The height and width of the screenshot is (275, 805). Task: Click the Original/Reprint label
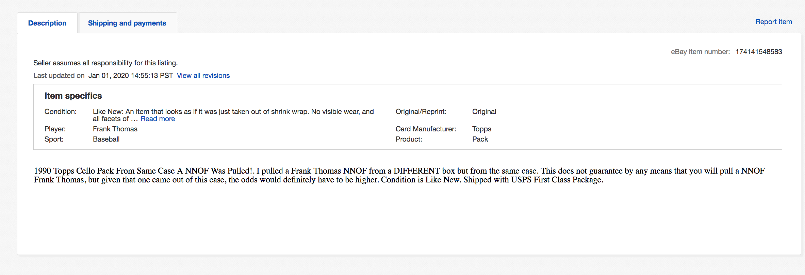coord(421,112)
